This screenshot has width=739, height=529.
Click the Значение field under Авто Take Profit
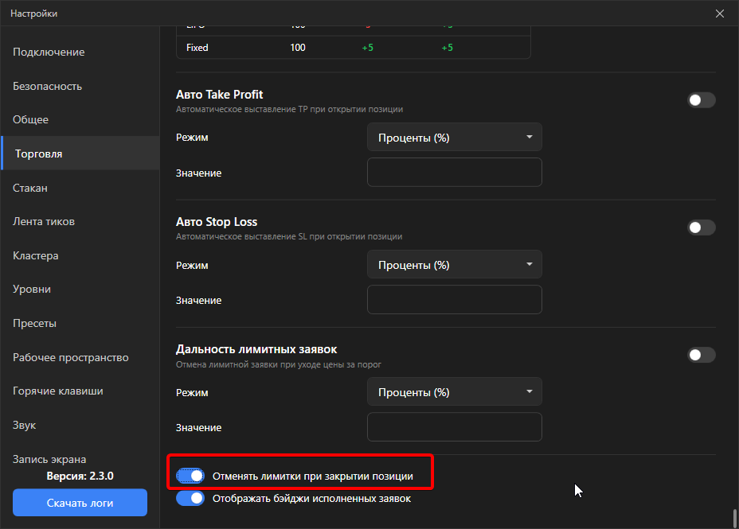pos(455,173)
